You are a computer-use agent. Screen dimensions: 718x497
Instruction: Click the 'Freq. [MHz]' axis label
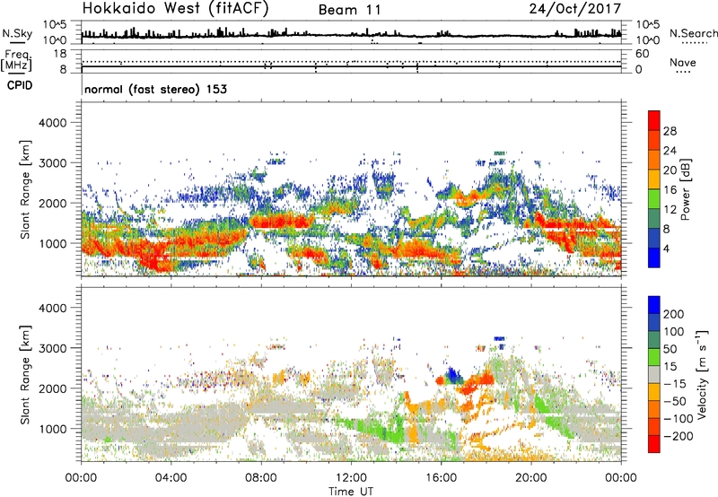(16, 61)
